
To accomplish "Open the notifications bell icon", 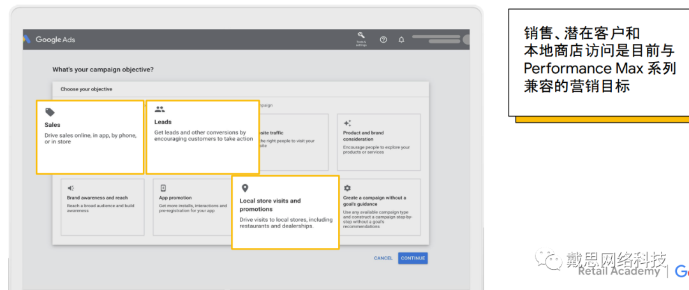I will tap(401, 40).
